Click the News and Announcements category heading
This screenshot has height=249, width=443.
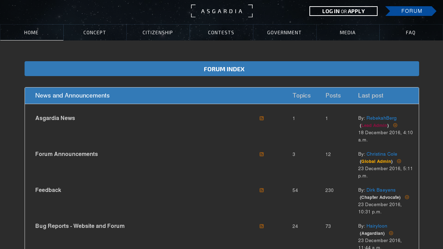coord(72,95)
